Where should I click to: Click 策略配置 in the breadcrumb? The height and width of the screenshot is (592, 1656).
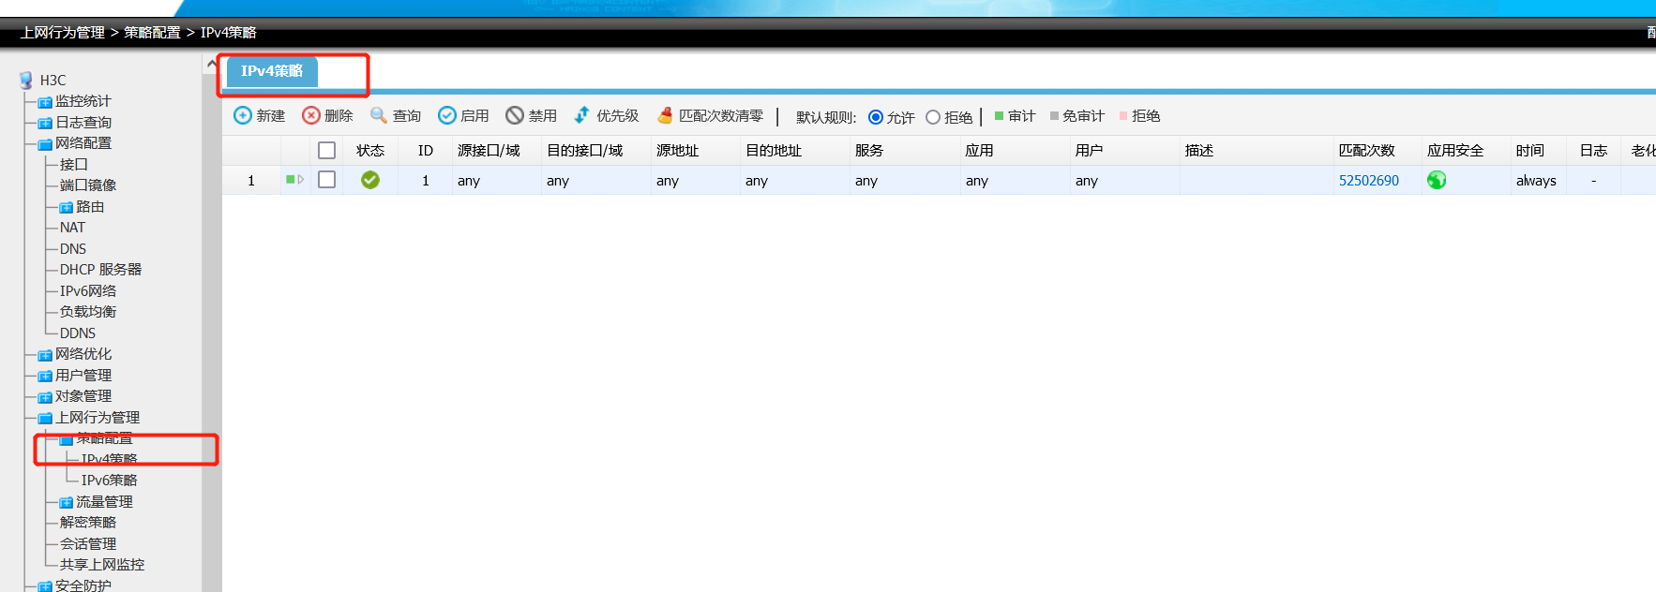click(x=152, y=32)
